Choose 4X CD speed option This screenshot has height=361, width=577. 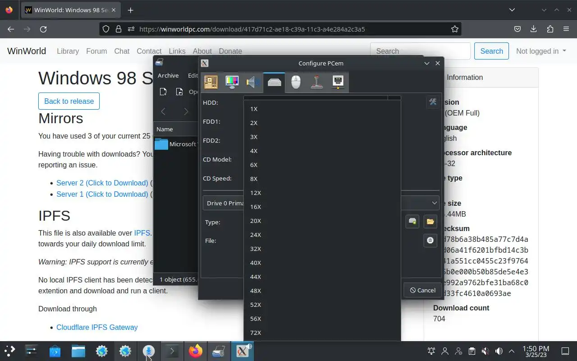tap(322, 151)
